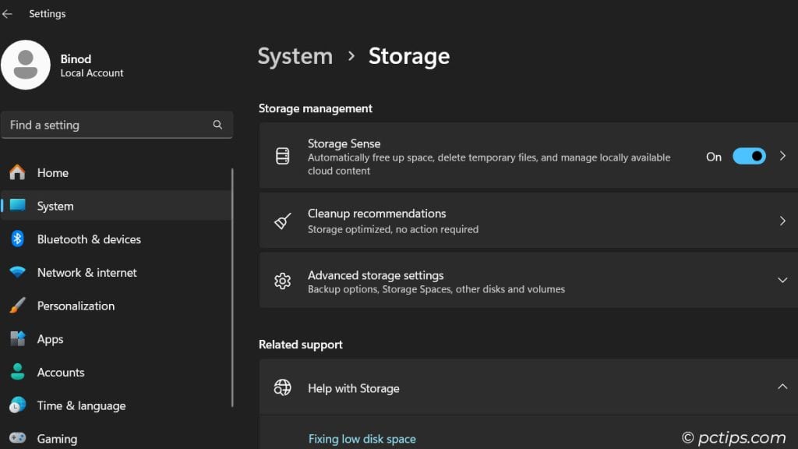Click the Network wifi icon

[x=17, y=272]
